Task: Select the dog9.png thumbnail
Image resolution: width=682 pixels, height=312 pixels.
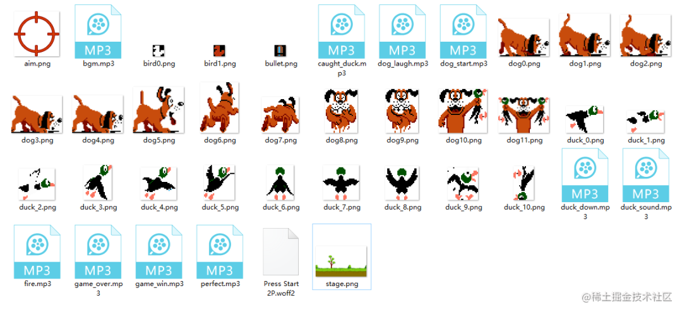Action: (402, 111)
